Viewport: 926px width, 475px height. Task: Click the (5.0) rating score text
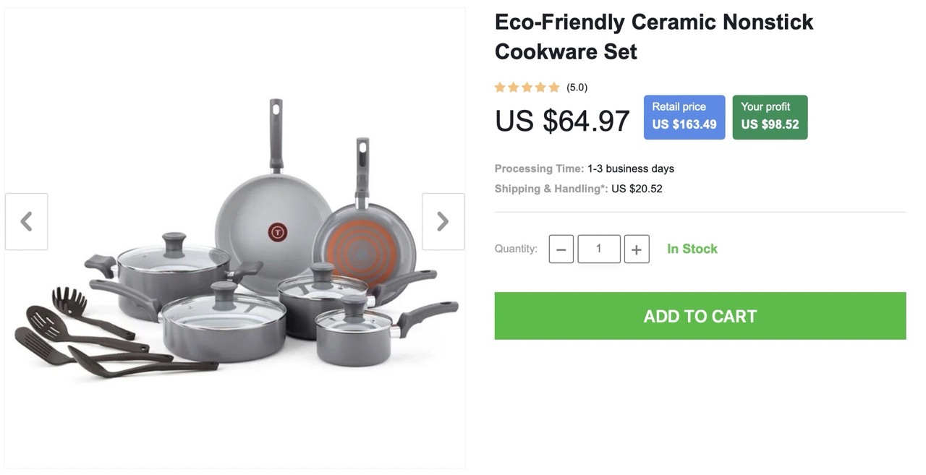coord(577,87)
